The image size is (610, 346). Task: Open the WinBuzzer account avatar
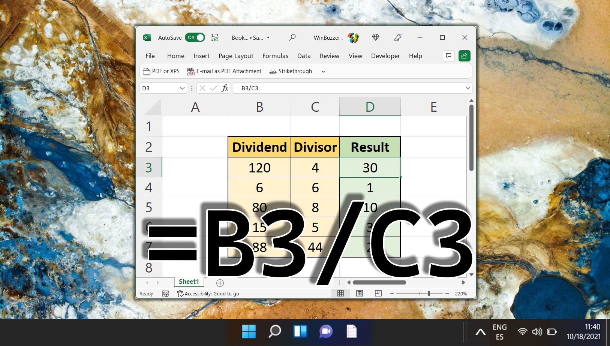(353, 37)
